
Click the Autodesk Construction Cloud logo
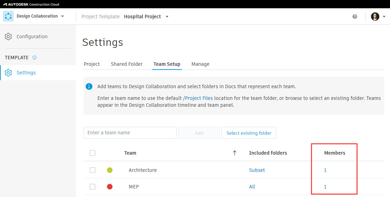click(31, 4)
